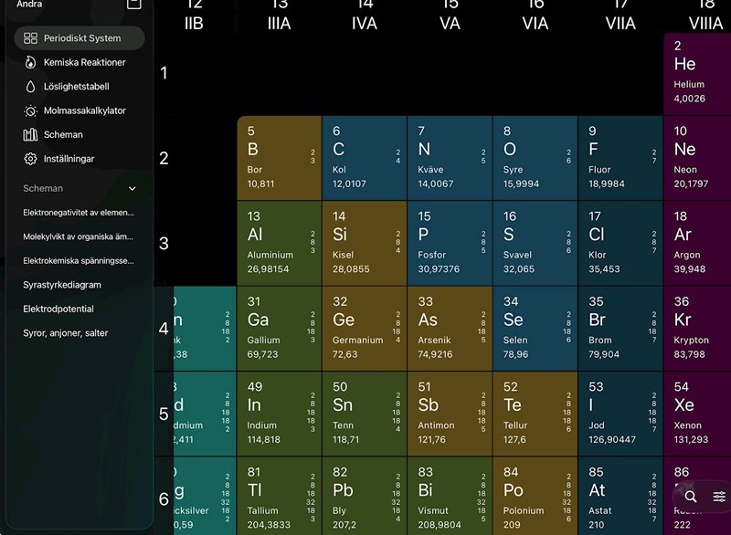Click the Inställningar gear icon
731x535 pixels.
point(30,159)
